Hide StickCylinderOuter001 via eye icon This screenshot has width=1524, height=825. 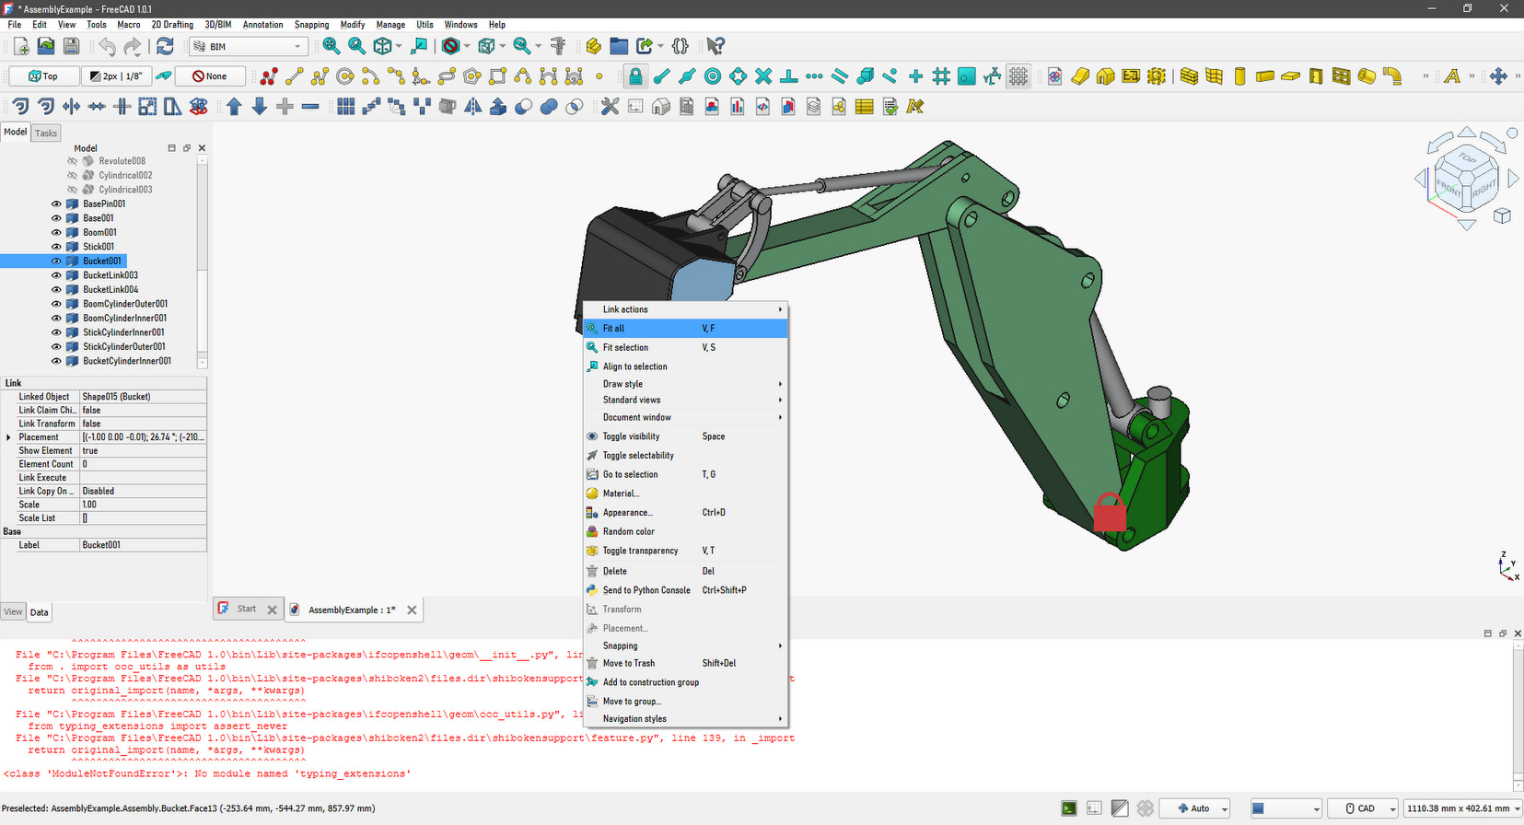coord(56,347)
